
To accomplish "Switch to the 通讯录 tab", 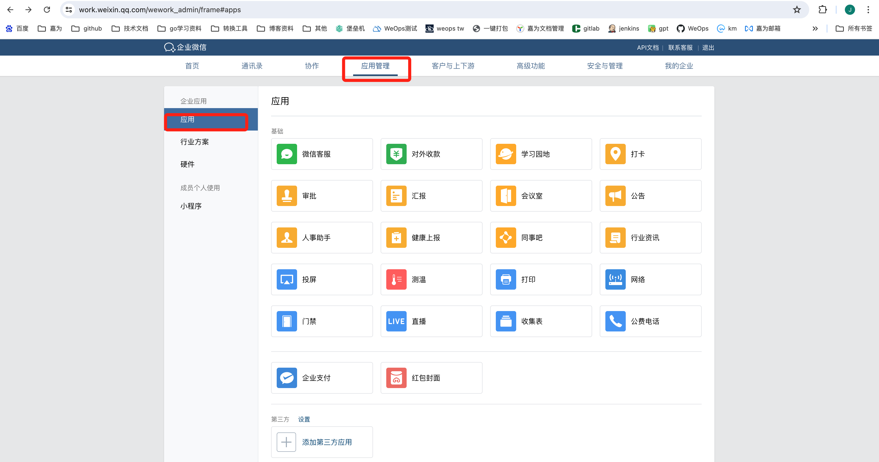I will [252, 66].
